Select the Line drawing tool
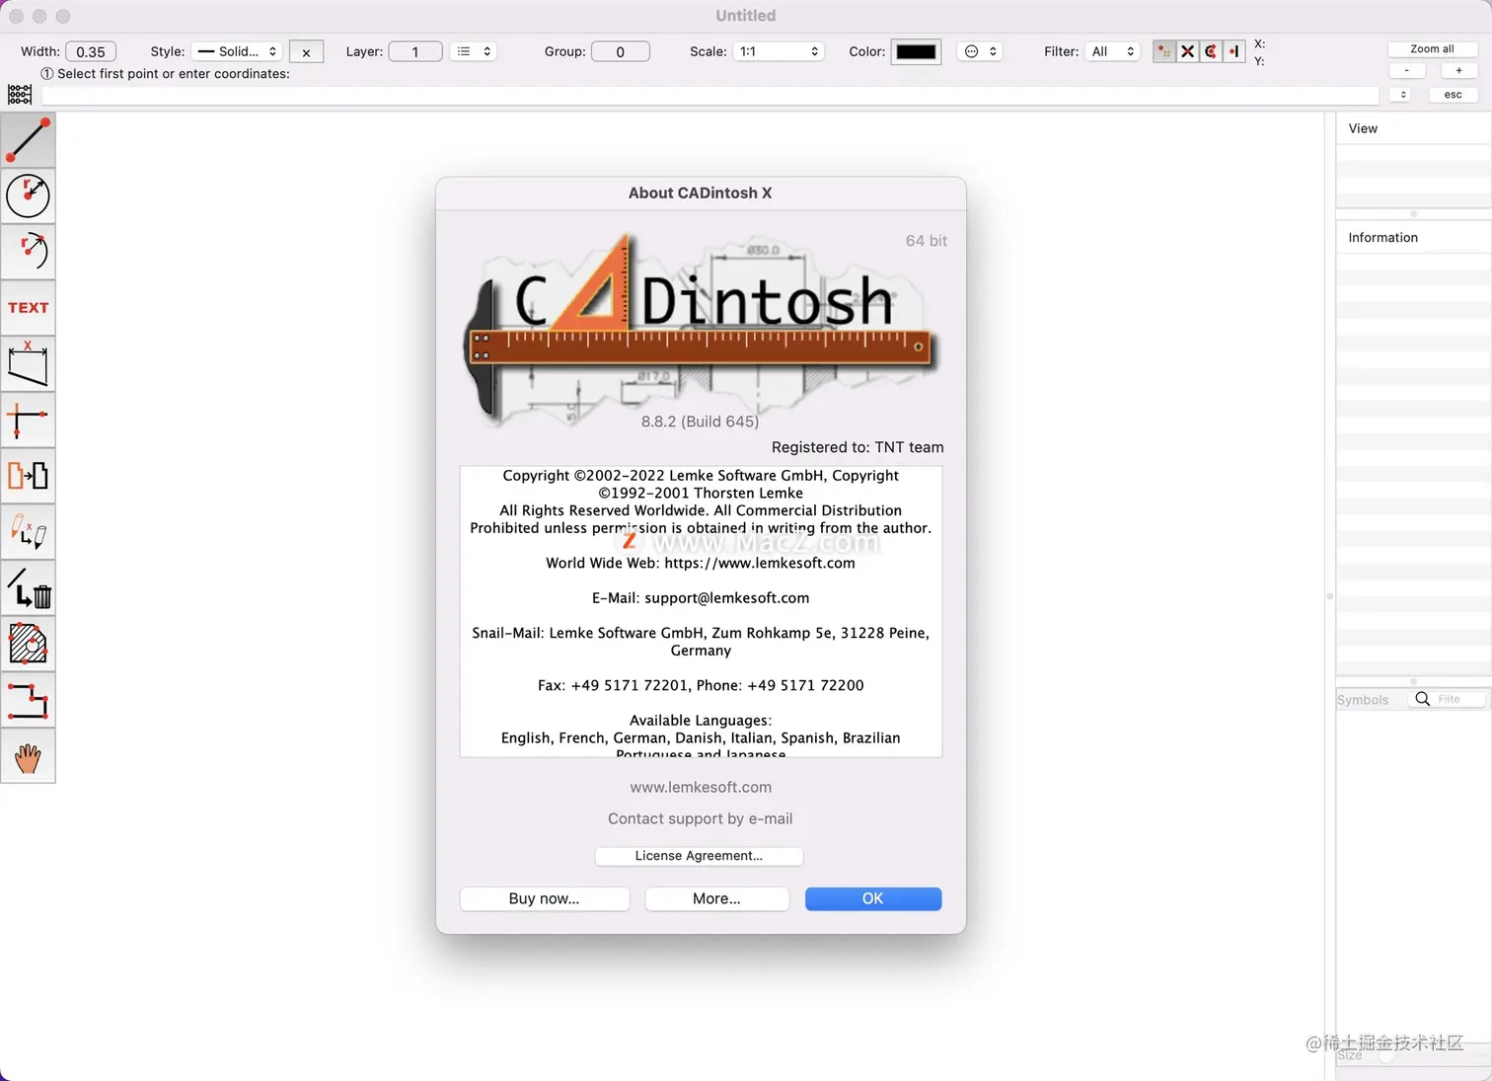 click(x=28, y=139)
